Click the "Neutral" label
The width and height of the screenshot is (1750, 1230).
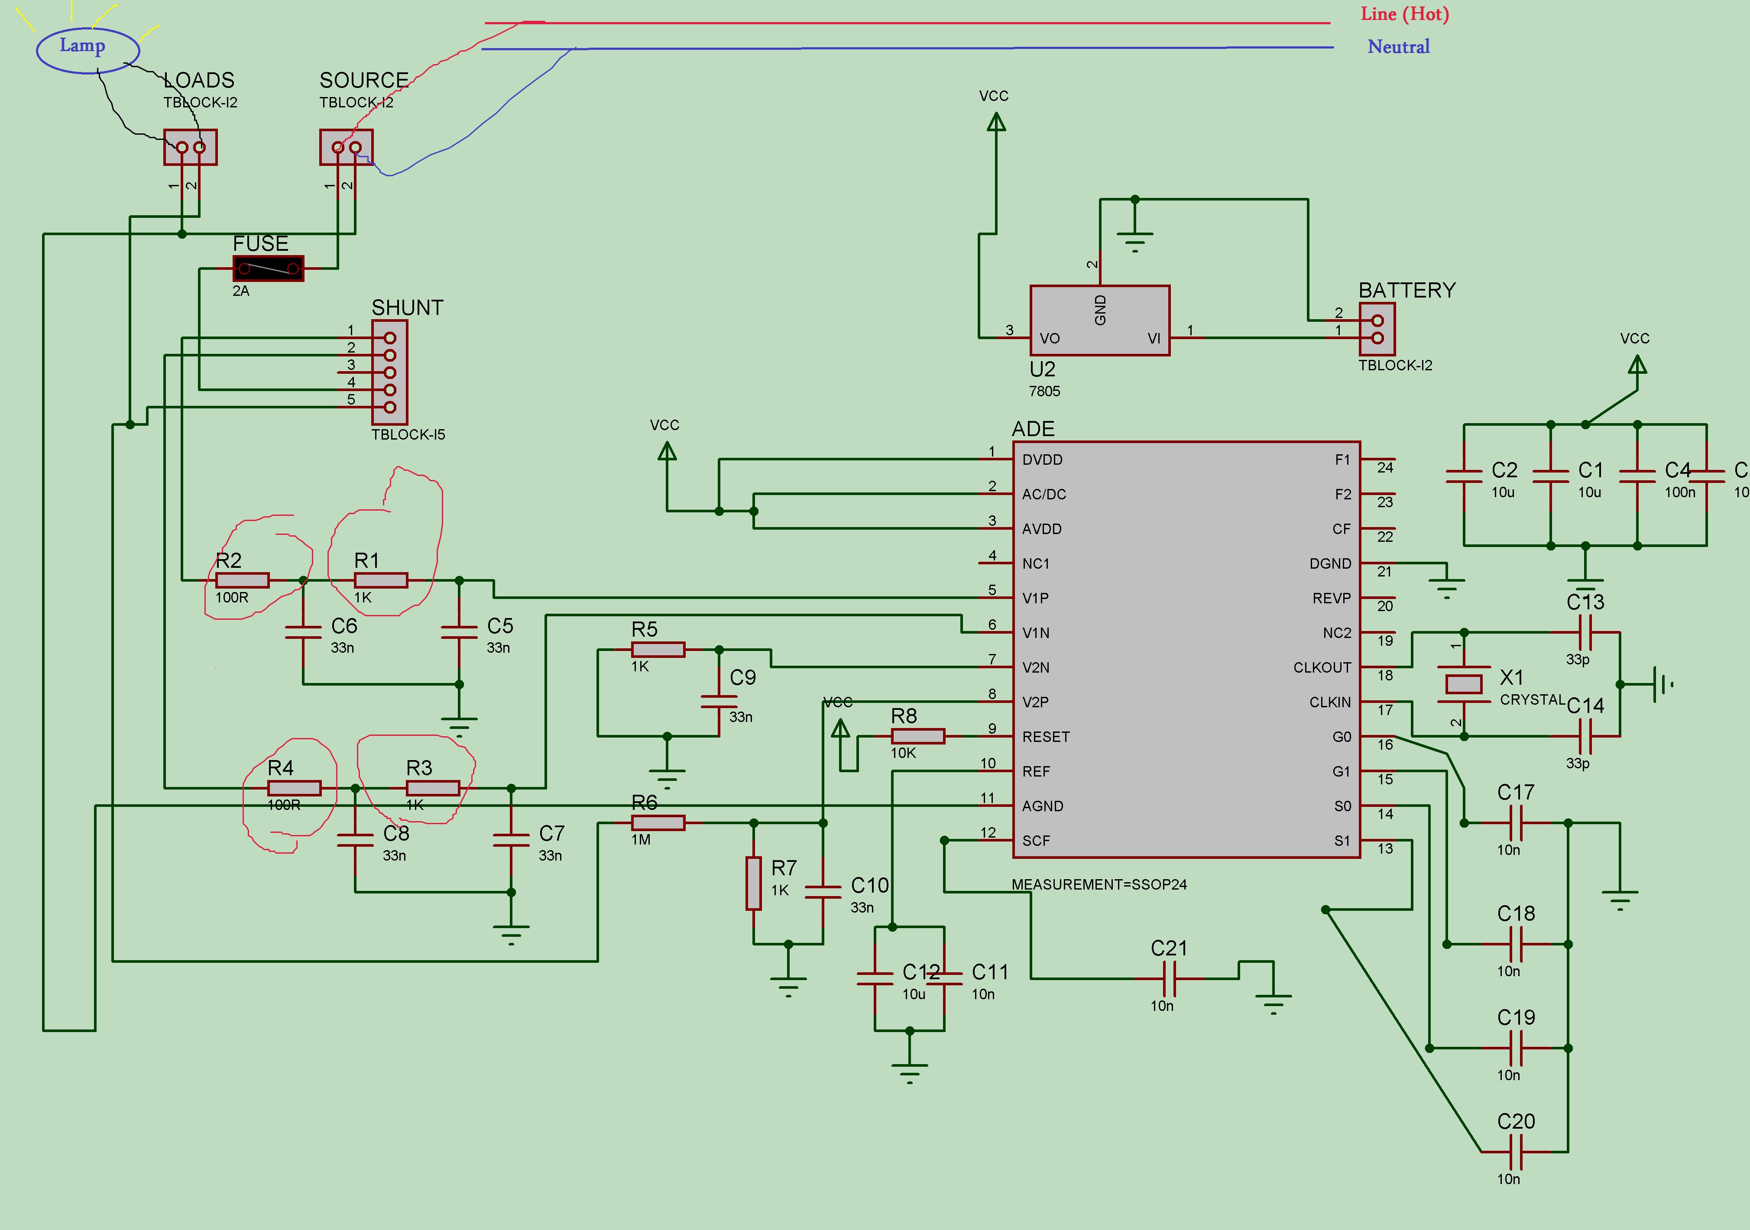pos(1399,47)
